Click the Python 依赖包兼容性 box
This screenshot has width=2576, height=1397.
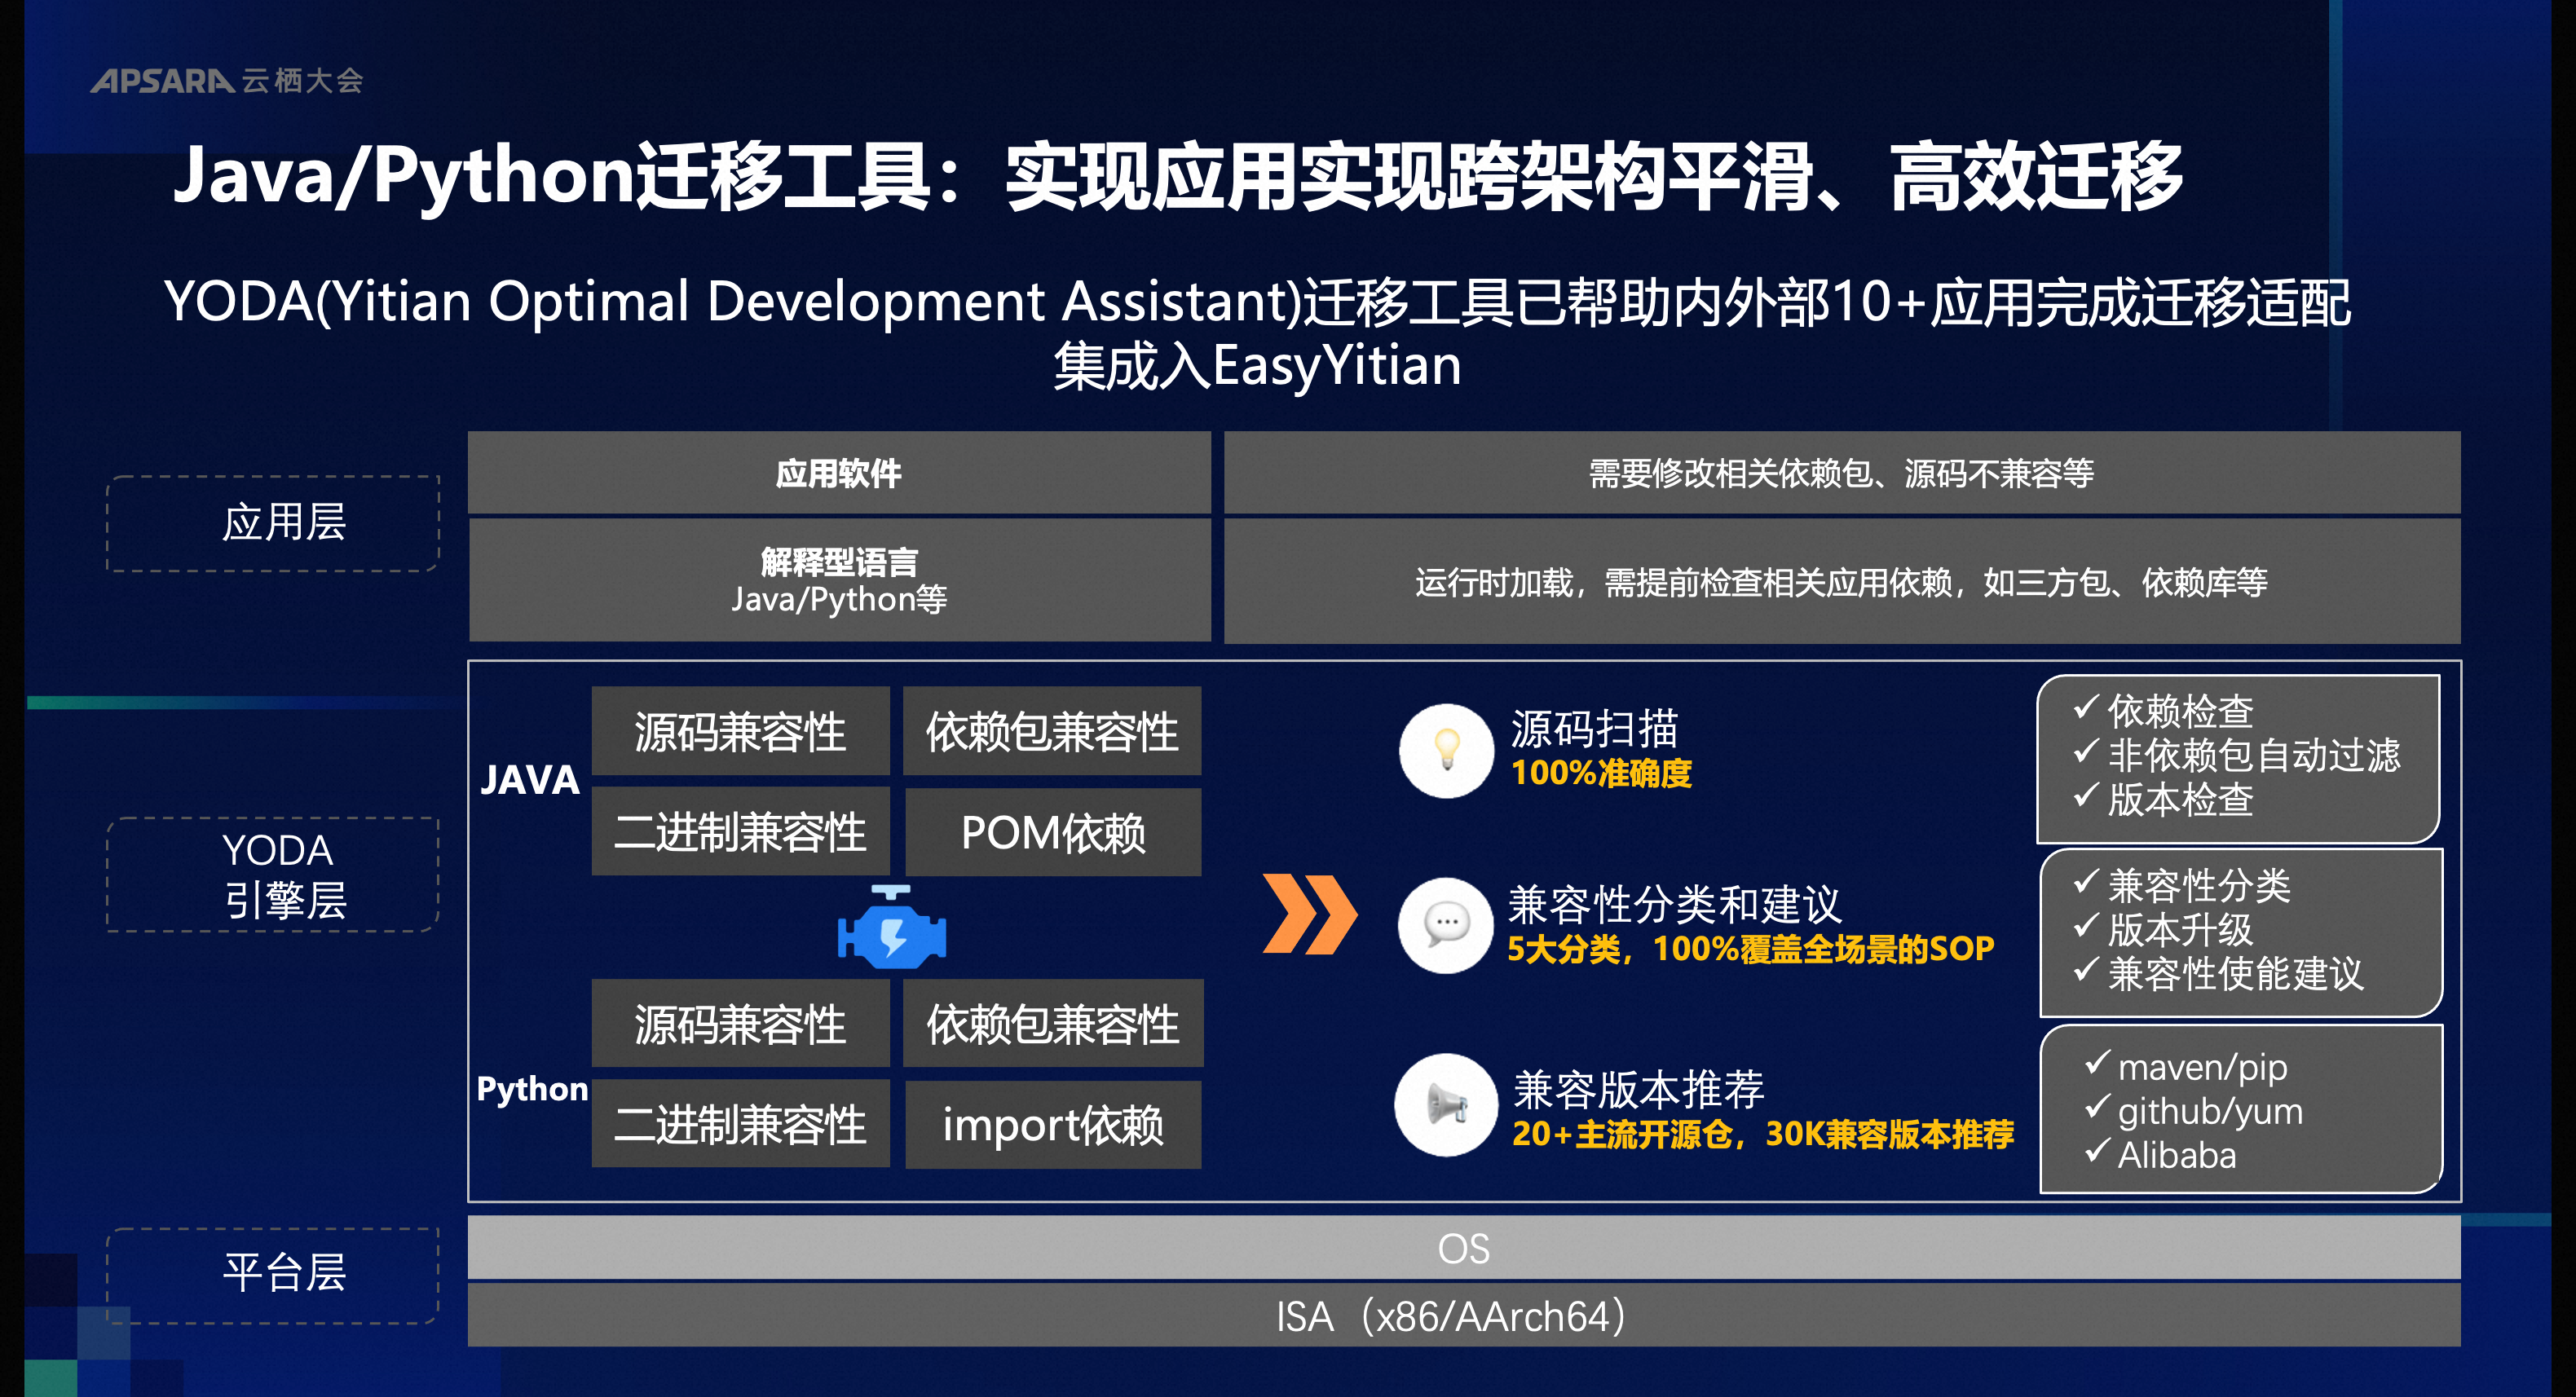point(1052,1023)
